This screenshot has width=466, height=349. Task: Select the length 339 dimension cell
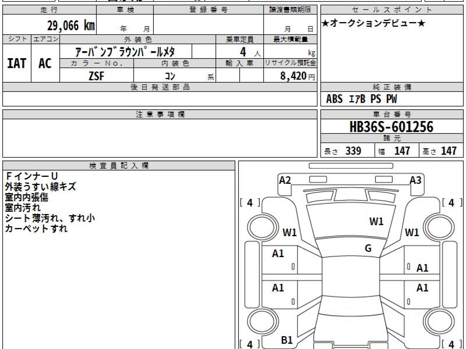(348, 151)
